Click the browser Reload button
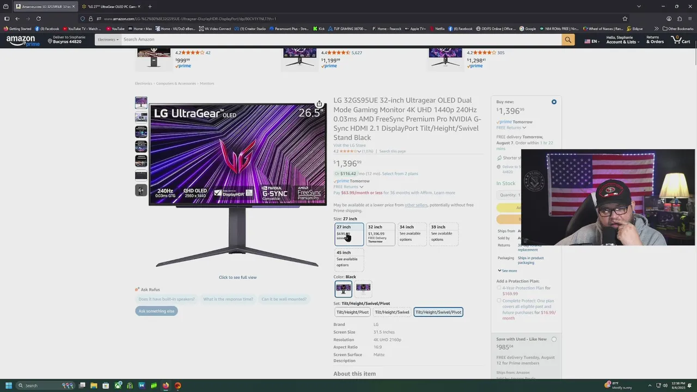The image size is (697, 392). pyautogui.click(x=38, y=19)
